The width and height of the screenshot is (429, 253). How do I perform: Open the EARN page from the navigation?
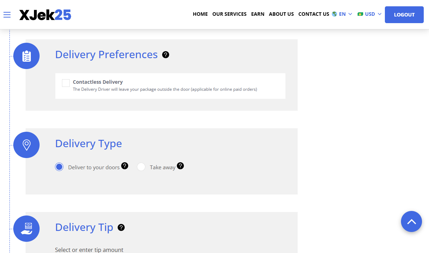258,14
